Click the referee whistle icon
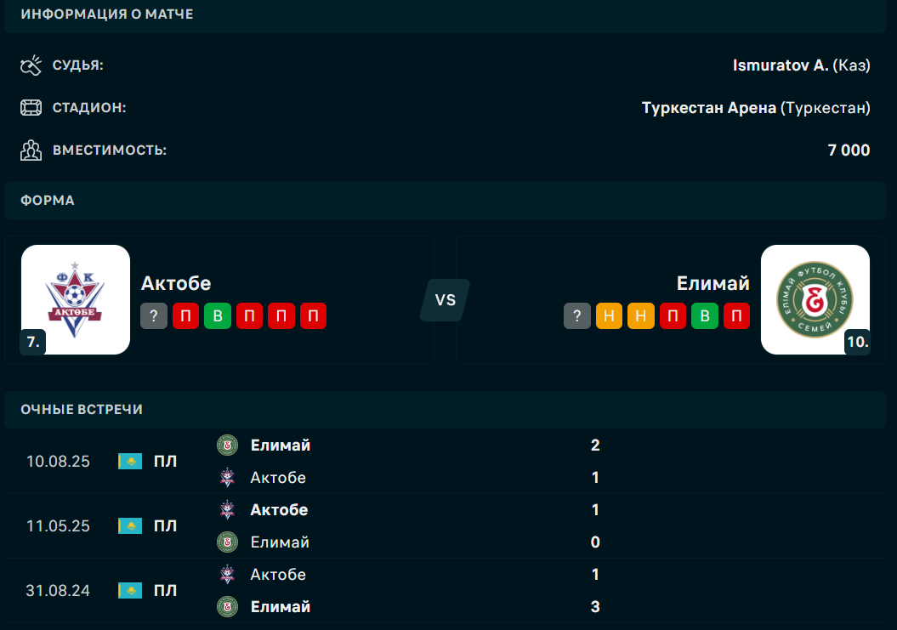 point(31,65)
